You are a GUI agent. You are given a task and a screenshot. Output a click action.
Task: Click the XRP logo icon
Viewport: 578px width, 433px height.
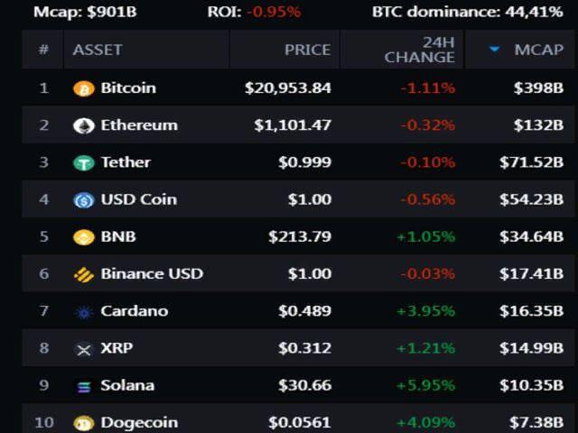84,349
